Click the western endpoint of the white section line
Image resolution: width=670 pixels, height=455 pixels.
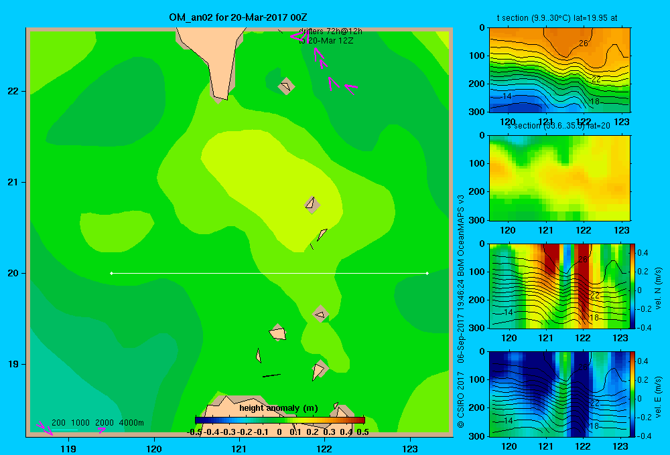coord(111,273)
